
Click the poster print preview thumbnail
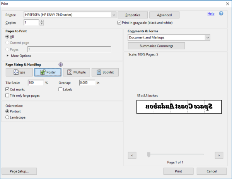(x=179, y=107)
